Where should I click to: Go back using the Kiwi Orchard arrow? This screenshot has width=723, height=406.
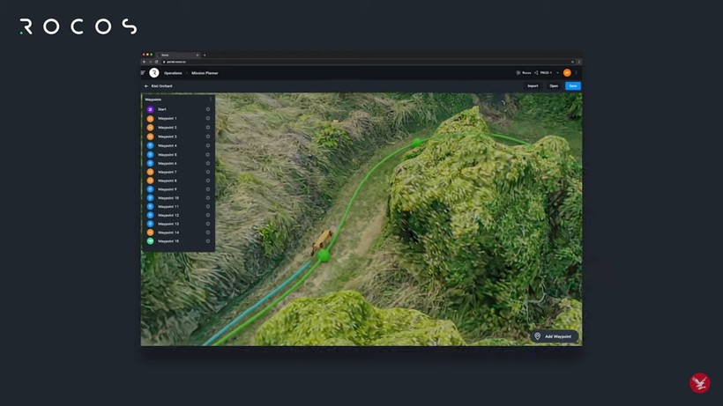point(146,86)
